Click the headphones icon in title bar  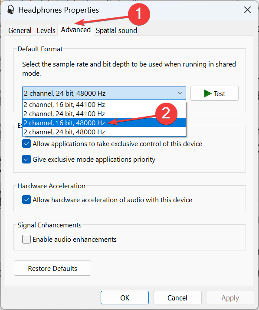(11, 10)
